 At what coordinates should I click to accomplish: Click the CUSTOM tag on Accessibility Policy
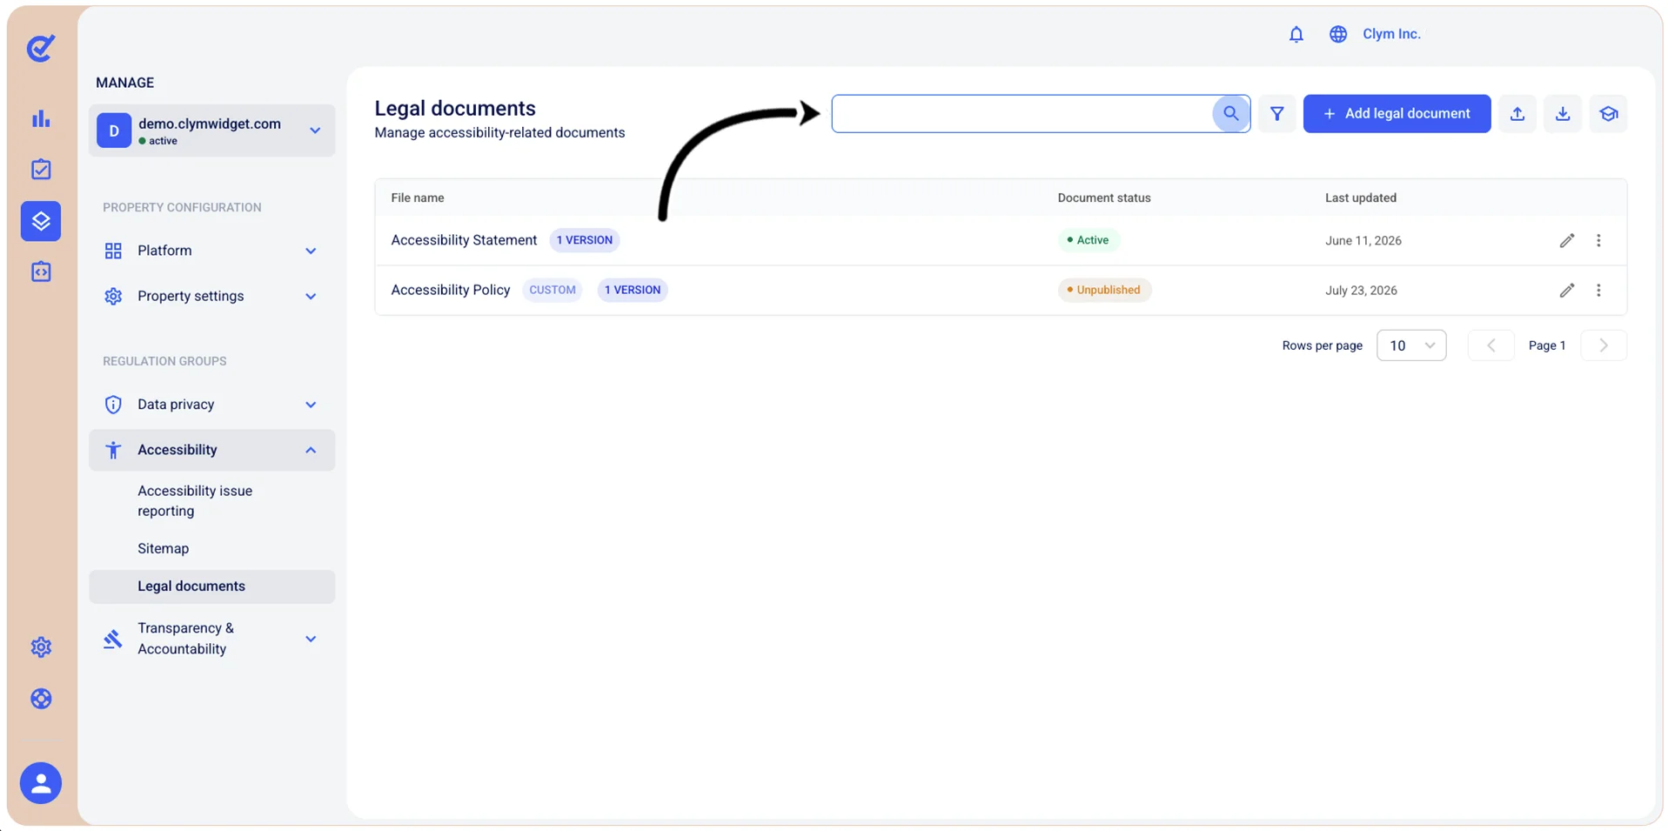pos(553,290)
